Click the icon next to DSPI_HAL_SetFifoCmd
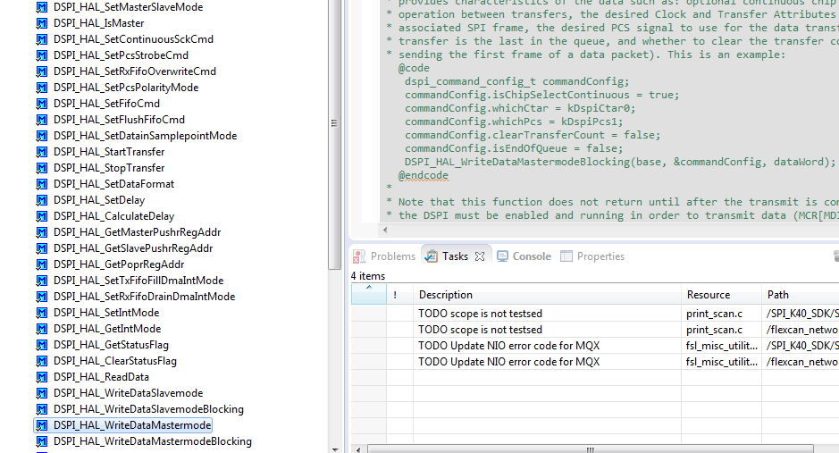Image resolution: width=839 pixels, height=453 pixels. click(x=41, y=104)
